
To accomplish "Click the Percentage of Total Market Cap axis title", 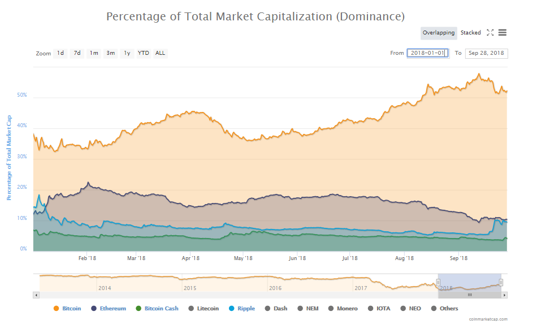I will pos(9,158).
